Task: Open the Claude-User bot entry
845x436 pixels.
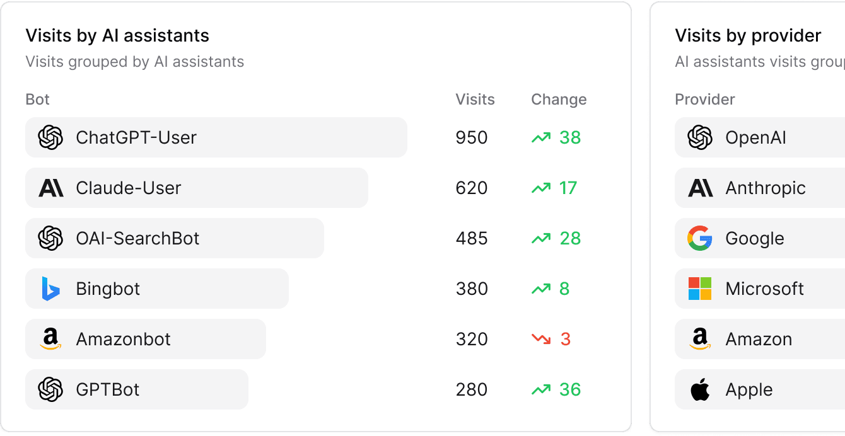Action: point(195,188)
